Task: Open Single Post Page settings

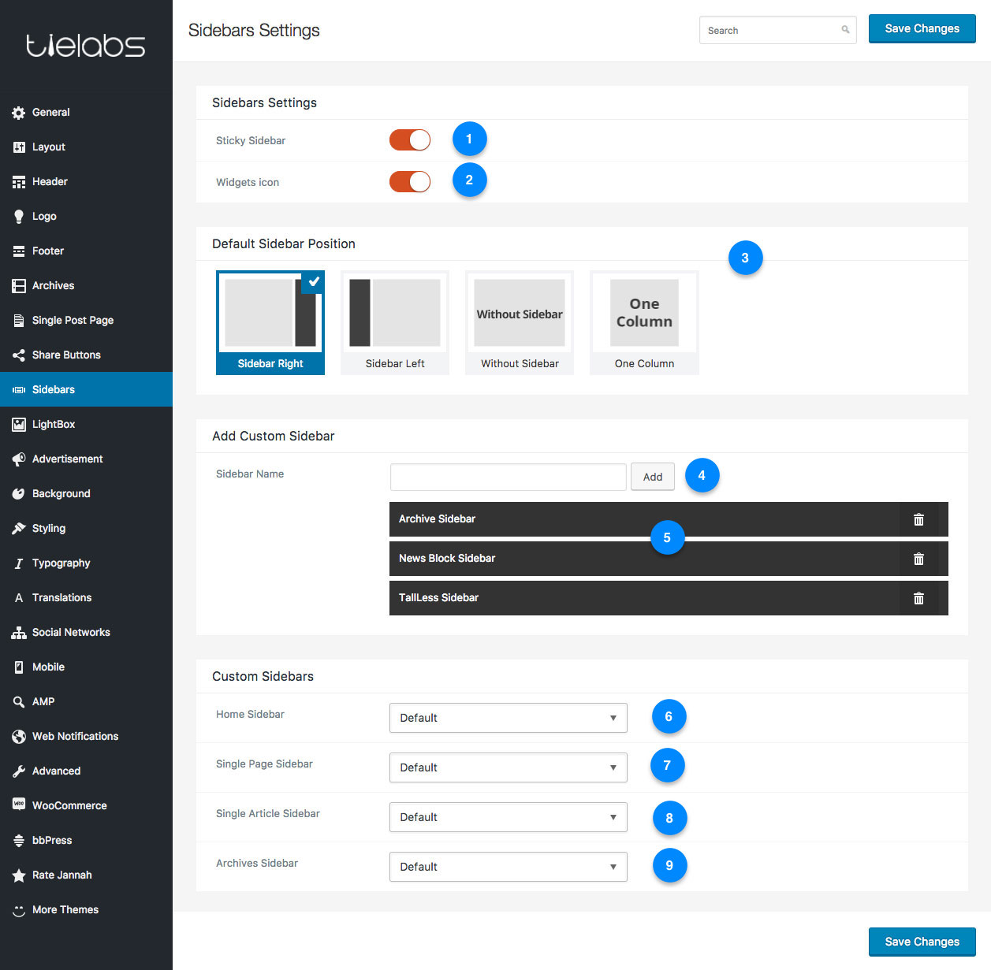Action: point(86,320)
